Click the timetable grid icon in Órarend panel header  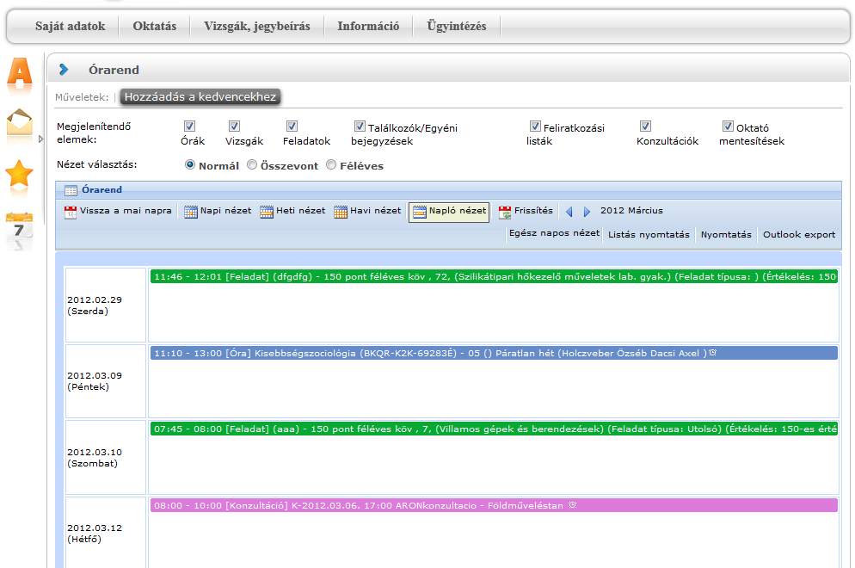click(71, 190)
